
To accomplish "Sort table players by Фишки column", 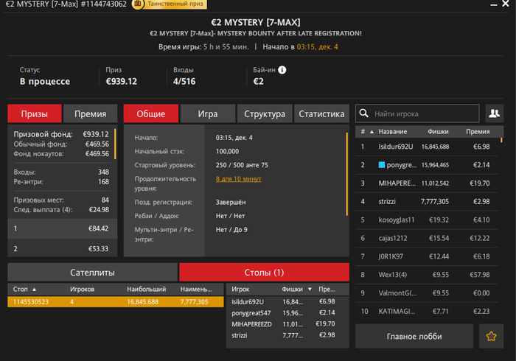I will [292, 290].
